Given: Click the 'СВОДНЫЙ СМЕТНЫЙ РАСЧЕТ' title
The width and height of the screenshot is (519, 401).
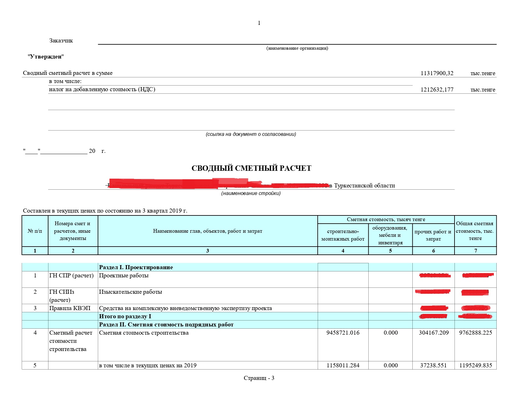Looking at the screenshot, I should pyautogui.click(x=251, y=168).
